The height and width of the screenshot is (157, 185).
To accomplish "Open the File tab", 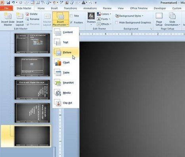I will 6,8.
